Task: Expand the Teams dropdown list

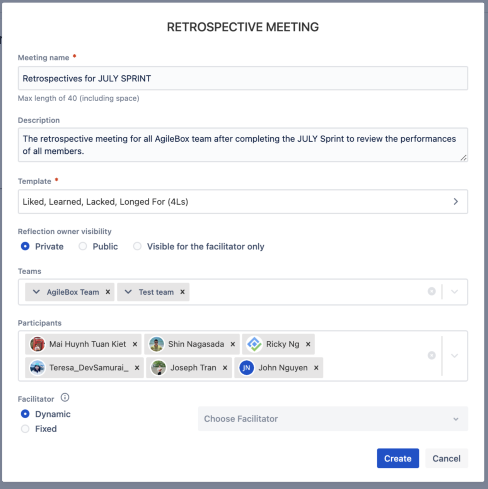Action: [x=454, y=292]
